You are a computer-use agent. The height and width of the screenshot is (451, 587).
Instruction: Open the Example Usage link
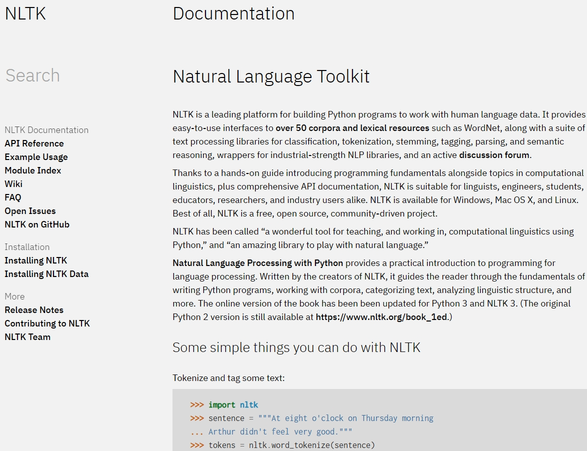[x=36, y=157]
